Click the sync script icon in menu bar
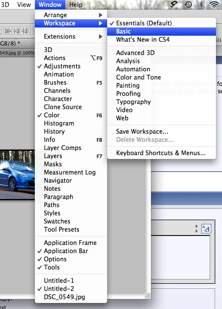This screenshot has height=309, width=222. pyautogui.click(x=173, y=4)
